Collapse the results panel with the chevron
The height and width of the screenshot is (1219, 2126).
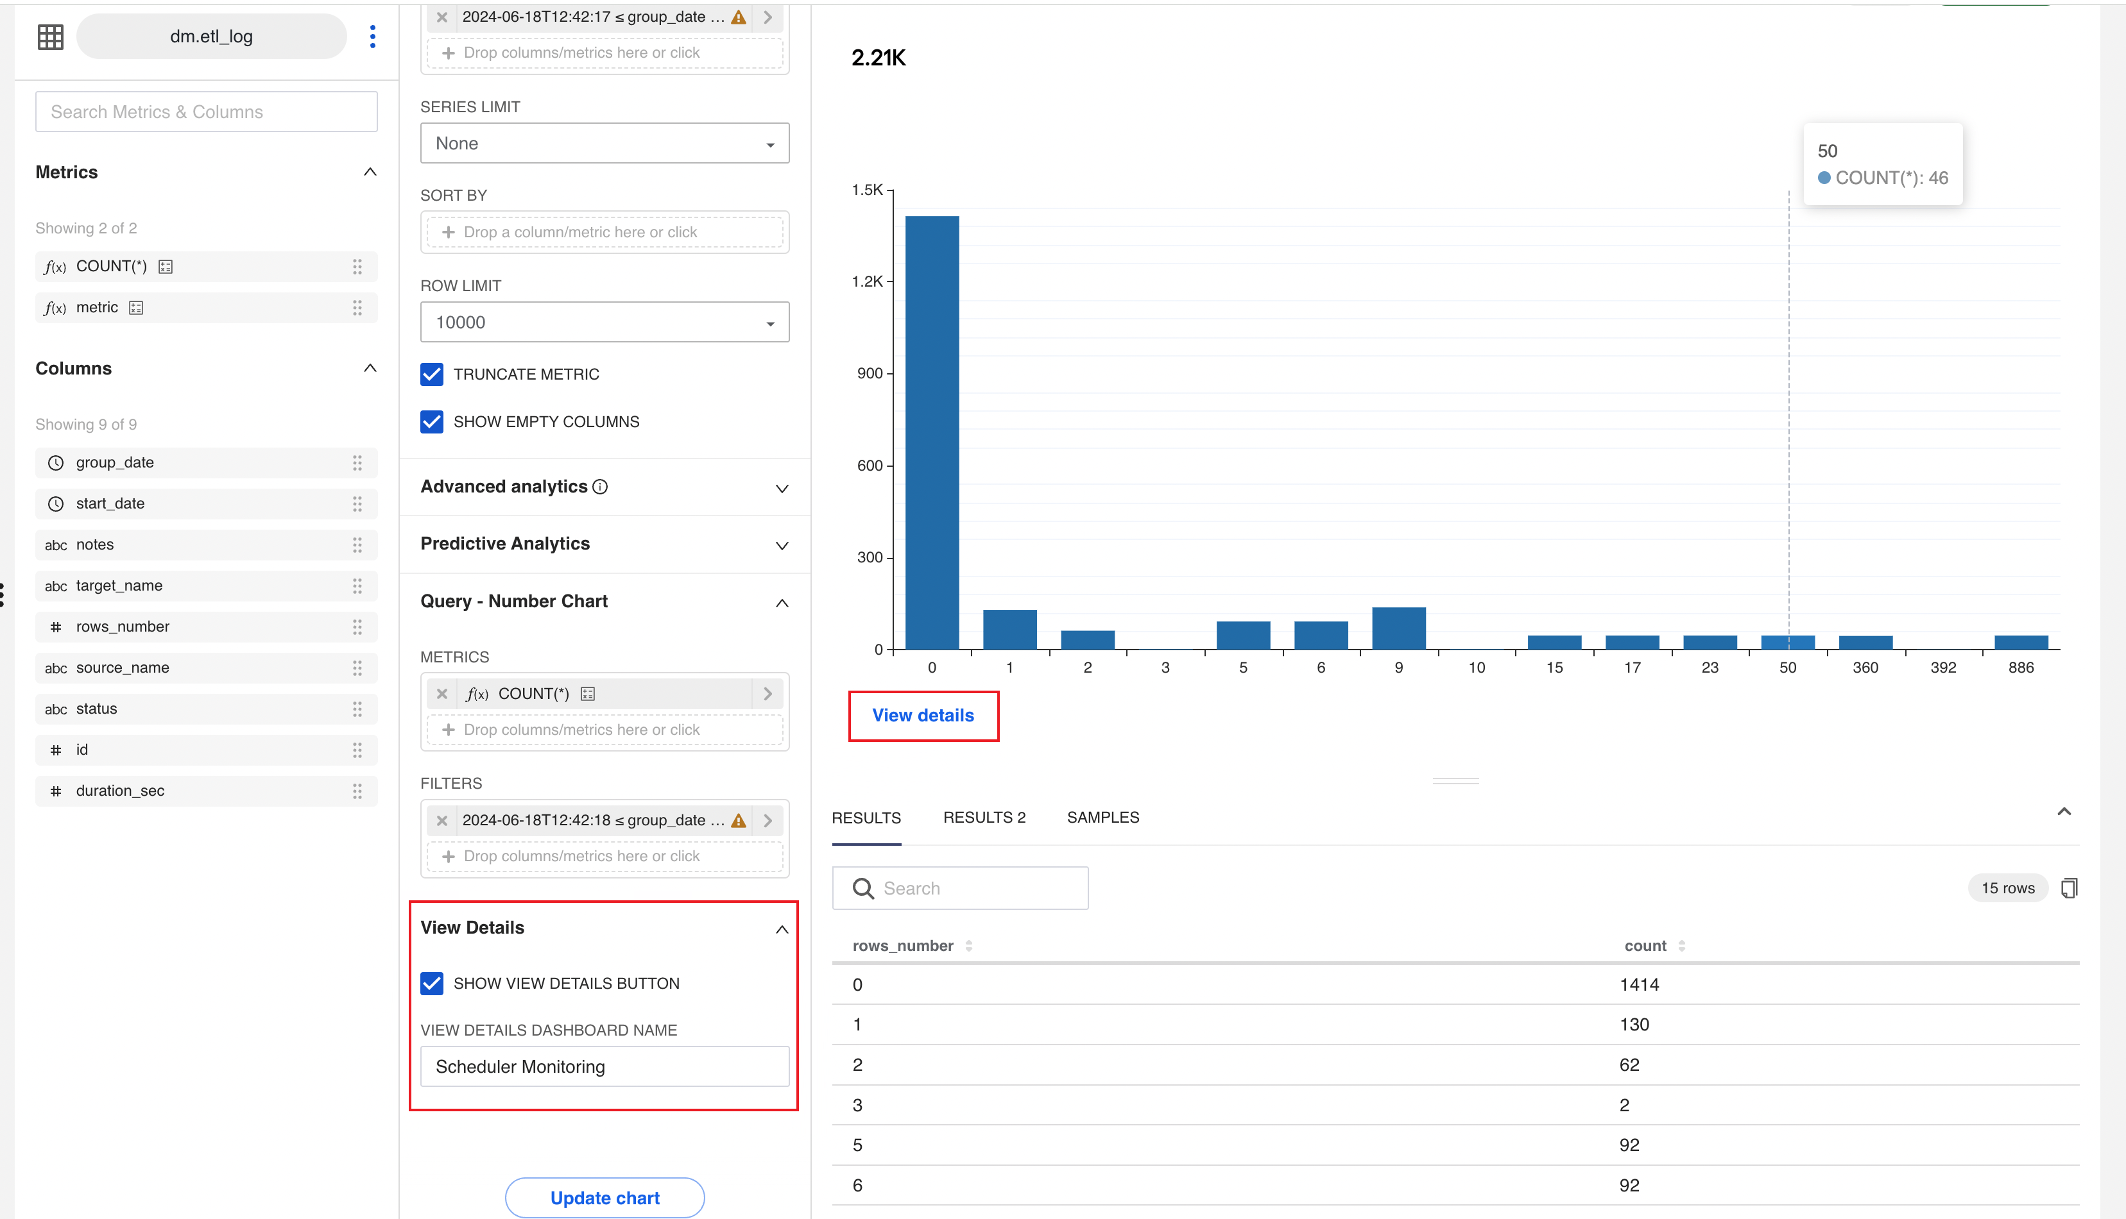(x=2064, y=811)
